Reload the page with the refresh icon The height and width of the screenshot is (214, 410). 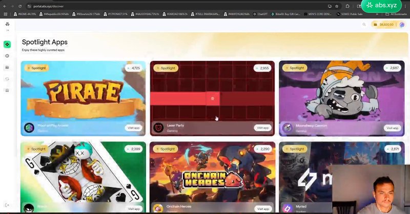click(x=20, y=6)
